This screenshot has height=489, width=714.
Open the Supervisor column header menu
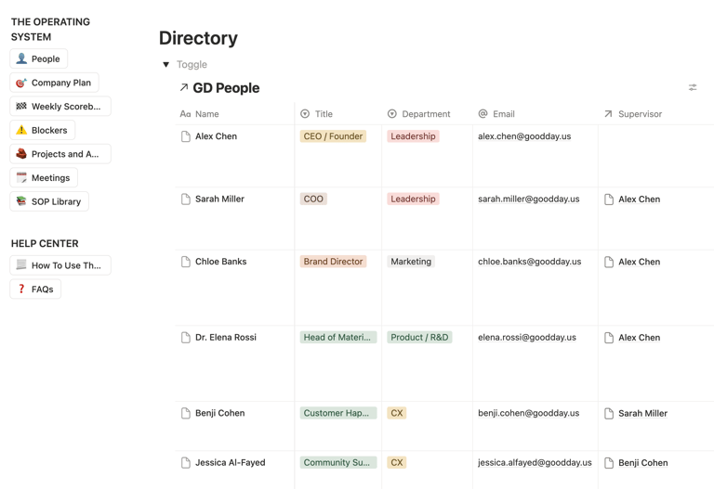coord(640,114)
